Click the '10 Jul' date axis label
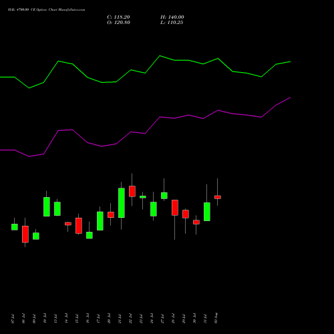The height and width of the screenshot is (334, 334). pyautogui.click(x=45, y=319)
